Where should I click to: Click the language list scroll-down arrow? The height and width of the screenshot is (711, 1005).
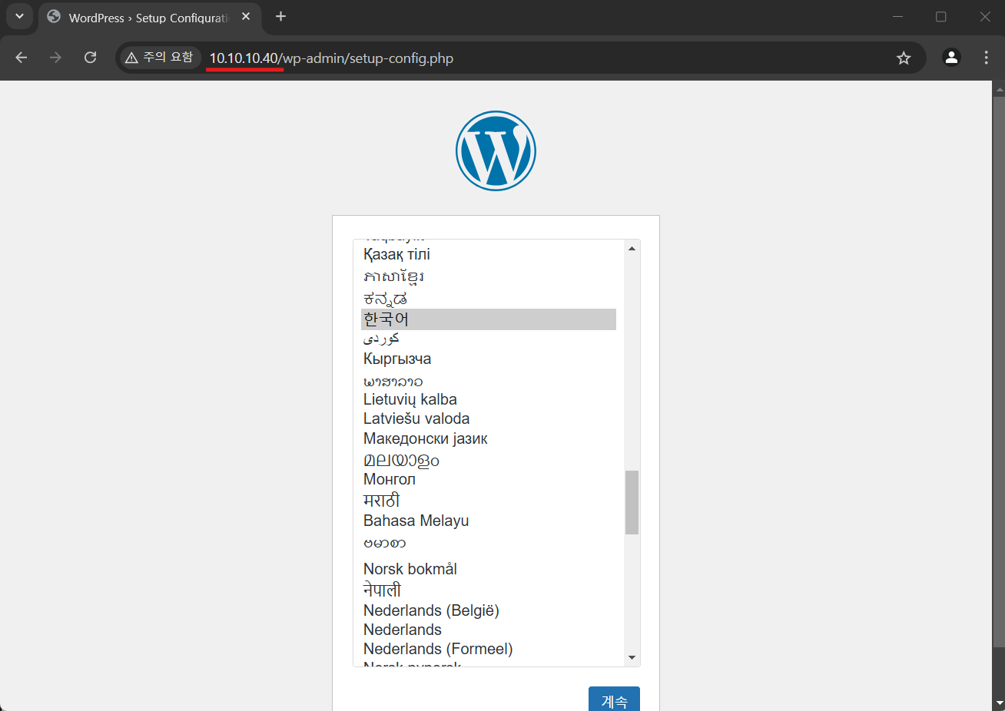[x=632, y=658]
